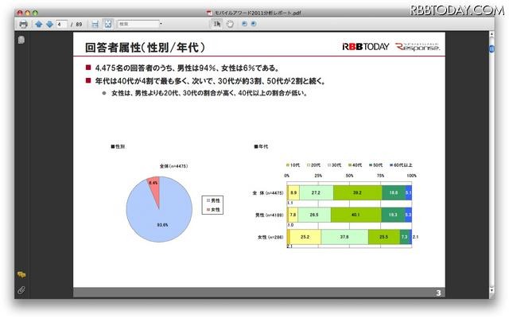The width and height of the screenshot is (509, 318).
Task: Click the ■年代 chart heading
Action: pyautogui.click(x=262, y=146)
